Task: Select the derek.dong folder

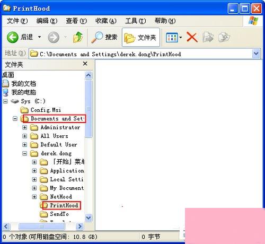Action: coord(56,153)
